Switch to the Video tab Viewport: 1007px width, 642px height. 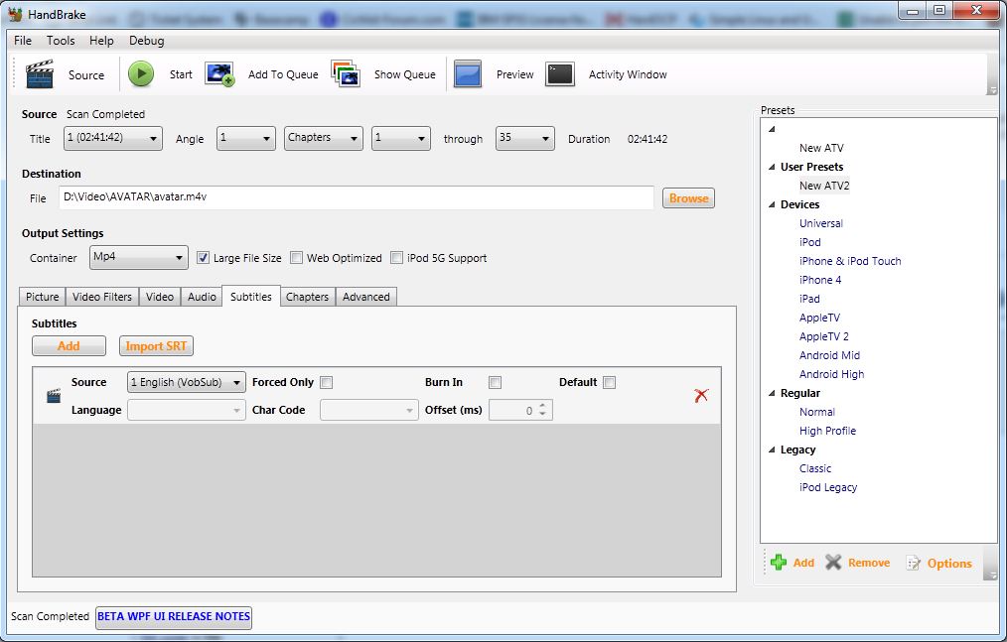tap(160, 297)
